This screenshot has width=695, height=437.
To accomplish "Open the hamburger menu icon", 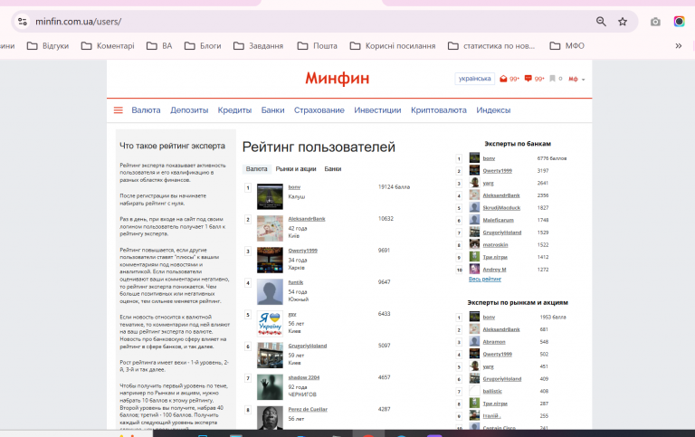I will pyautogui.click(x=119, y=109).
